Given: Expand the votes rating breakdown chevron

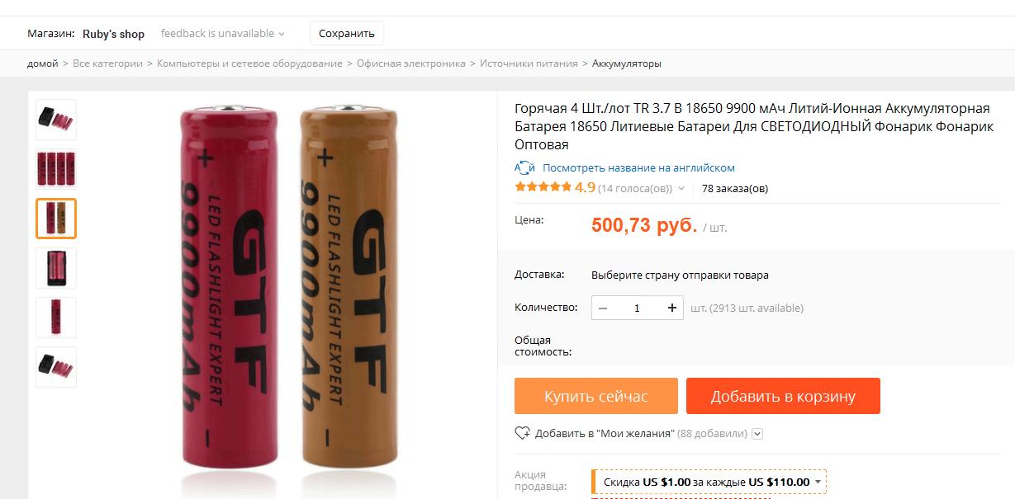Looking at the screenshot, I should (x=681, y=189).
